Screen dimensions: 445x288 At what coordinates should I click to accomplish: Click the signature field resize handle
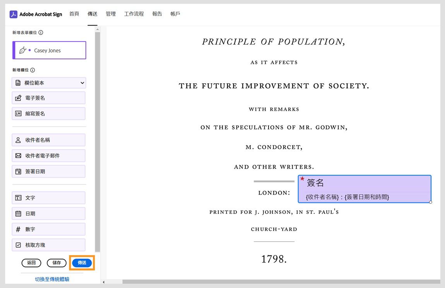click(431, 202)
